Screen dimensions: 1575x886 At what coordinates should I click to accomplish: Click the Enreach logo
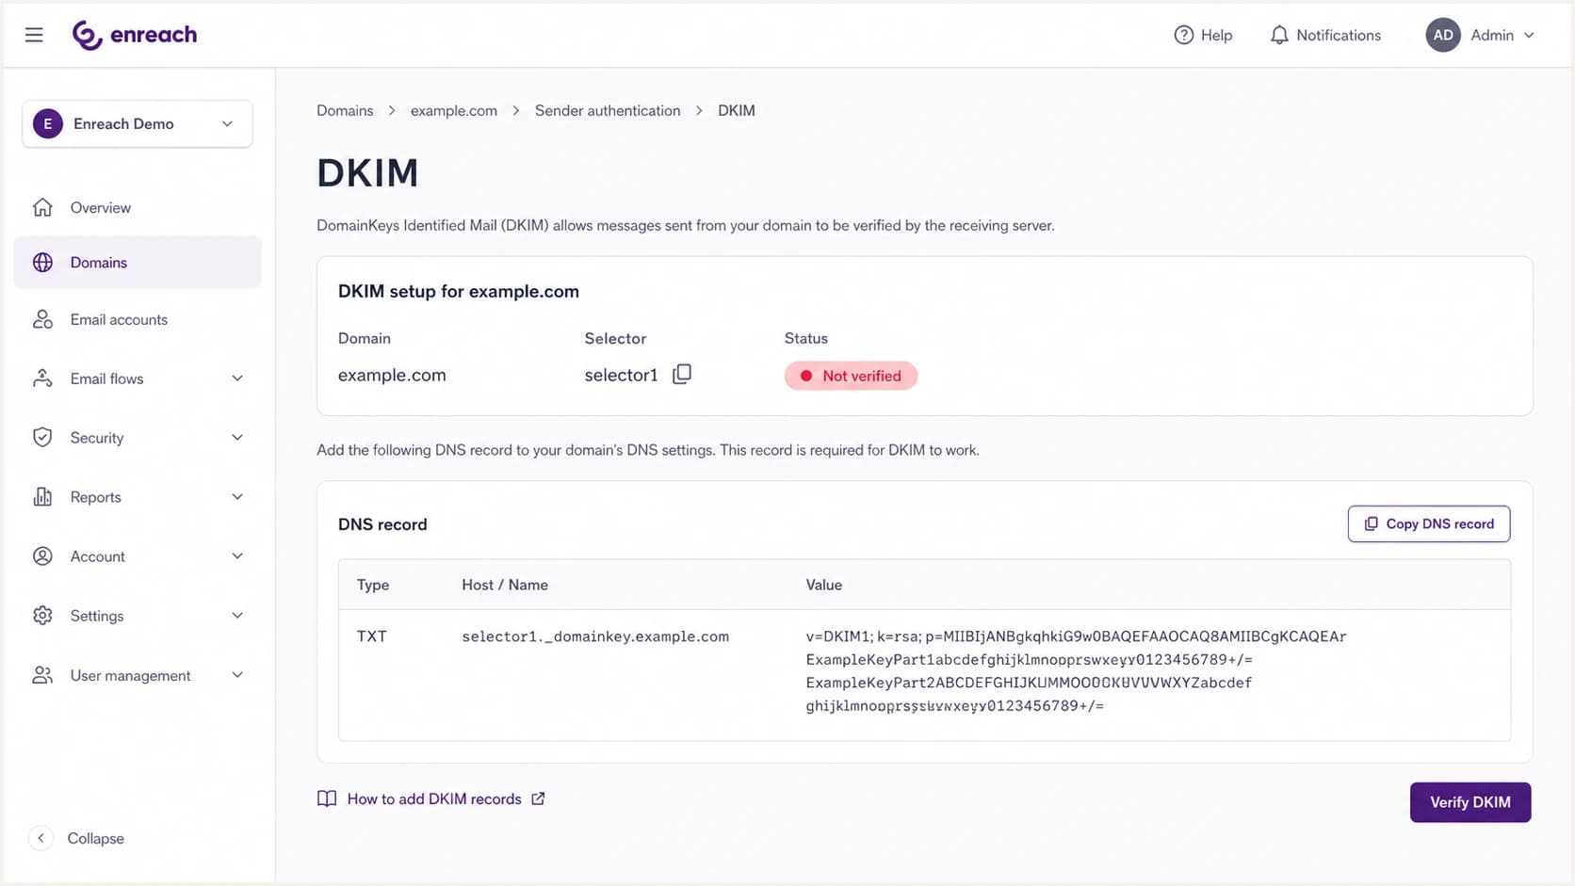tap(135, 35)
